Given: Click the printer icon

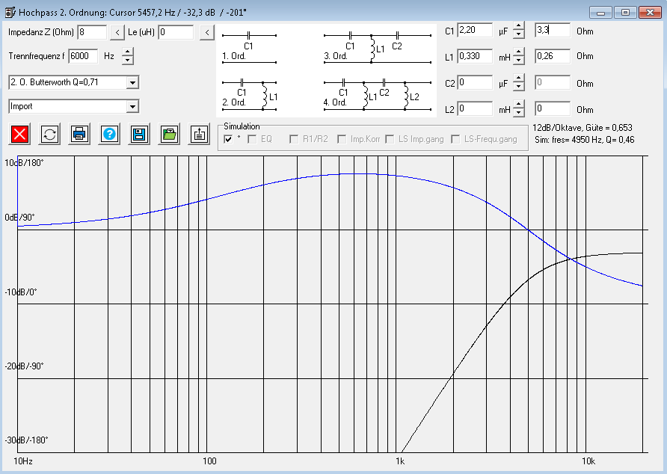Looking at the screenshot, I should pyautogui.click(x=80, y=134).
